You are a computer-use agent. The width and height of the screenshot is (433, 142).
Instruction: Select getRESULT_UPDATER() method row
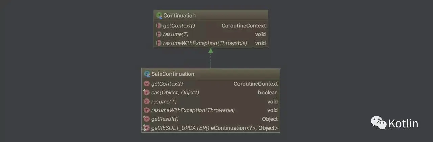tap(211, 128)
